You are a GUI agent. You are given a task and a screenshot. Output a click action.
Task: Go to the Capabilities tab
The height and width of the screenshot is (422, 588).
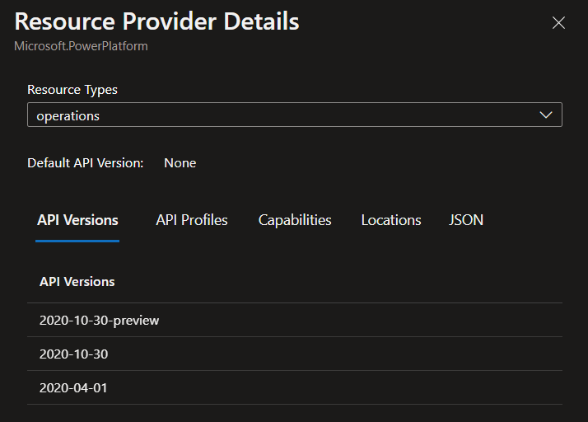pyautogui.click(x=295, y=220)
